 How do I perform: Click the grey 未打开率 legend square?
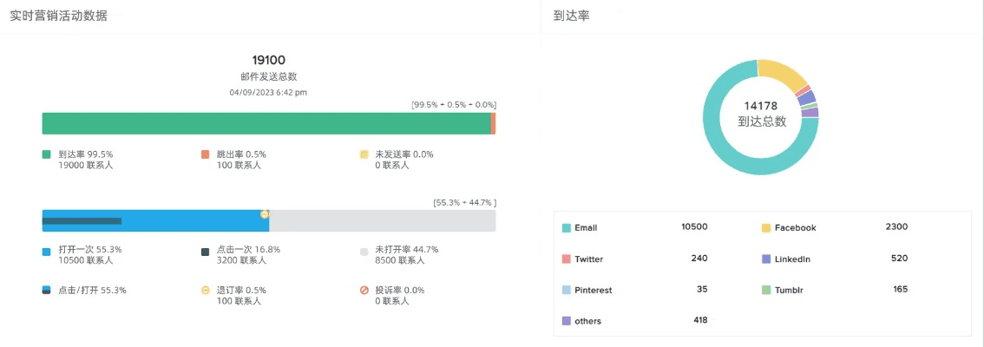[x=364, y=252]
